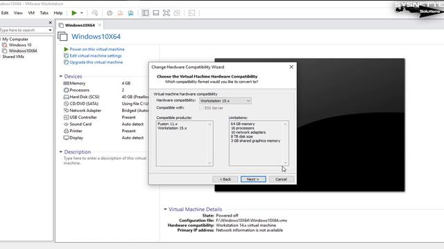Image resolution: width=444 pixels, height=249 pixels.
Task: Click the Unity mode toolbar icon
Action: coord(177,13)
